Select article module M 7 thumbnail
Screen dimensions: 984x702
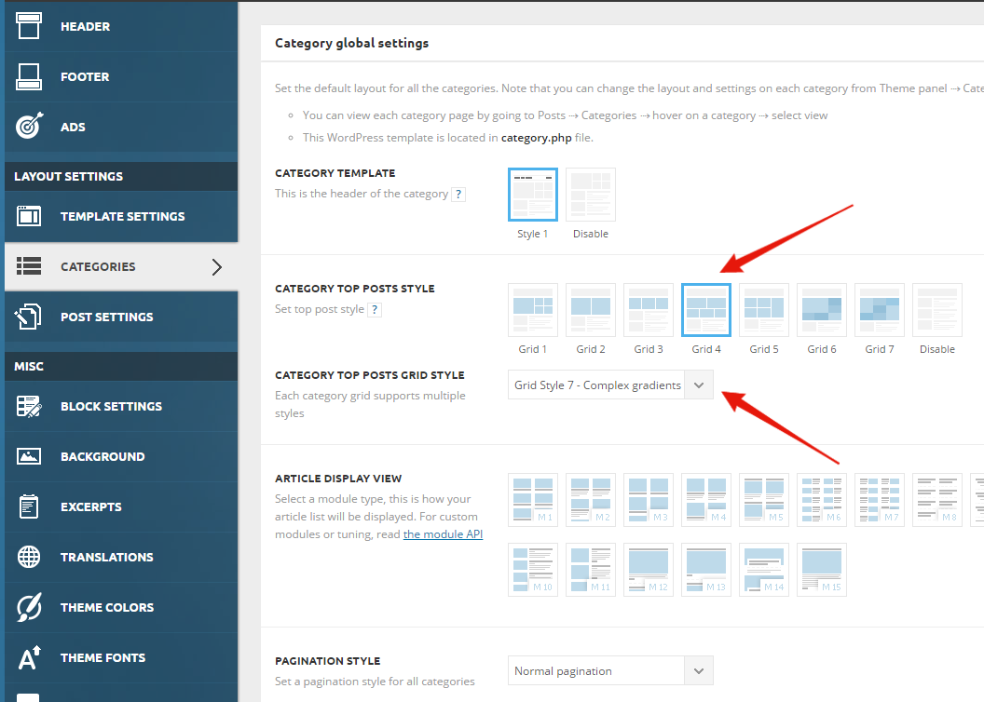[880, 500]
